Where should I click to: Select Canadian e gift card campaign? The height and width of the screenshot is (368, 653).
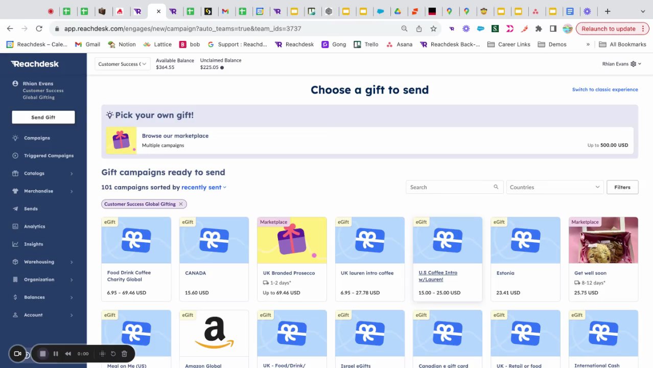(x=448, y=339)
